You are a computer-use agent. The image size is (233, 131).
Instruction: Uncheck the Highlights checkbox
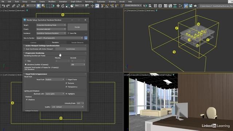66,94
